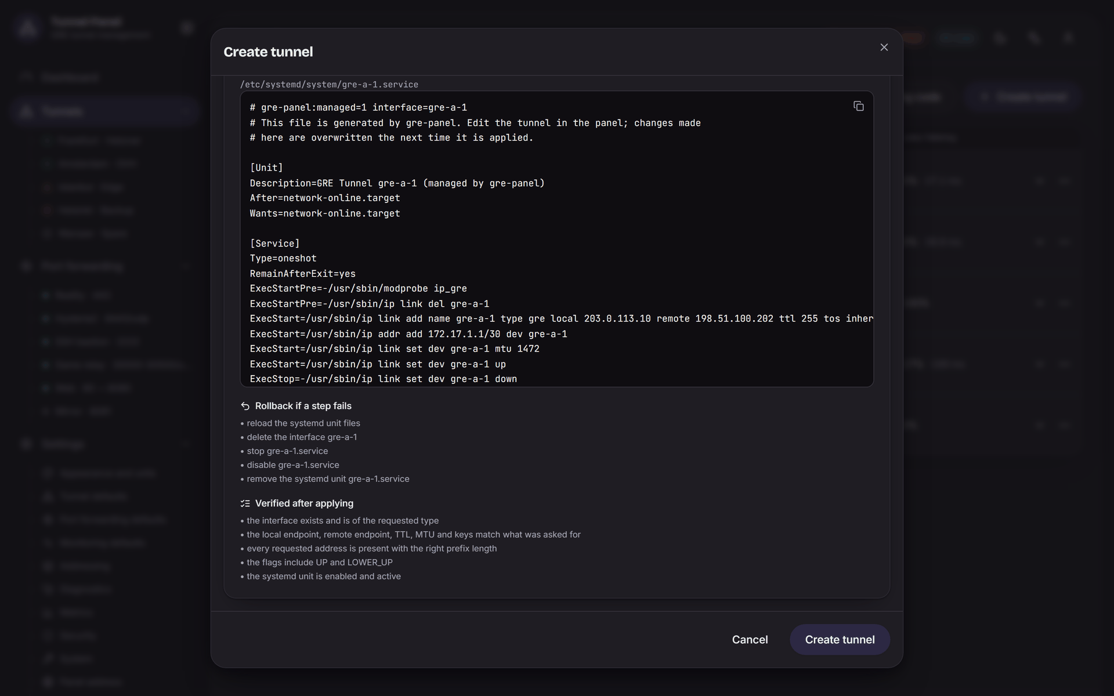Click Cancel in the dialog footer
The width and height of the screenshot is (1114, 696).
coord(750,639)
